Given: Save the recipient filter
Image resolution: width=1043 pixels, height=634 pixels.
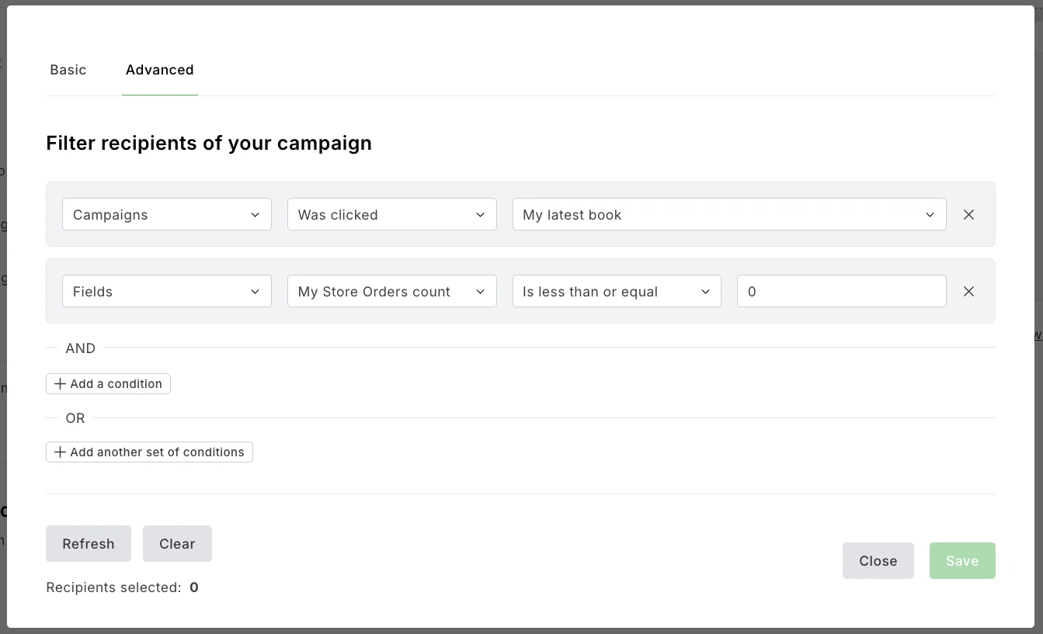Looking at the screenshot, I should 961,561.
